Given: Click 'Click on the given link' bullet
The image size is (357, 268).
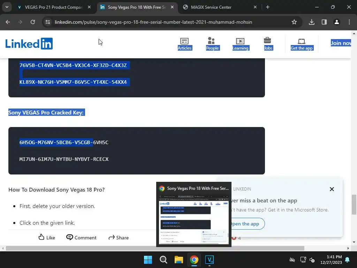Looking at the screenshot, I should pos(47,223).
